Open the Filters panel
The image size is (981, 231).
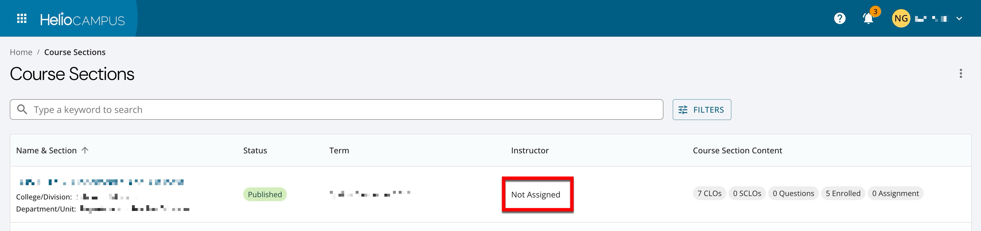click(x=702, y=109)
